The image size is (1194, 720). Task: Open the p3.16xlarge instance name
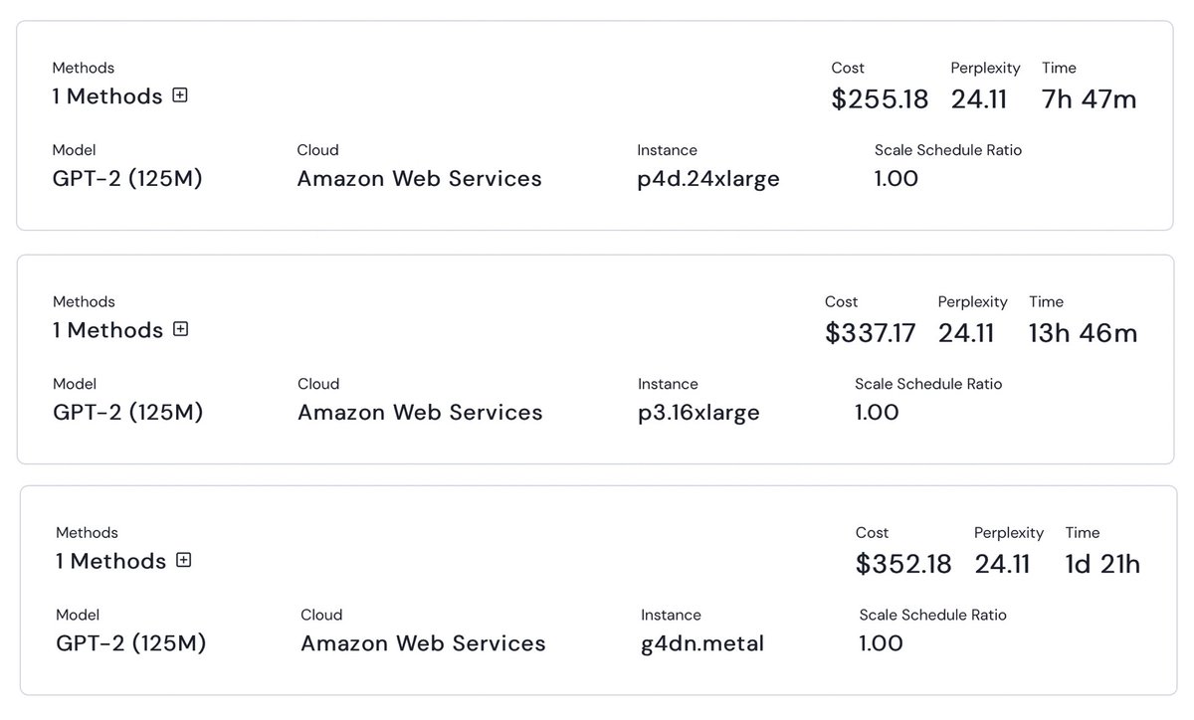tap(698, 413)
